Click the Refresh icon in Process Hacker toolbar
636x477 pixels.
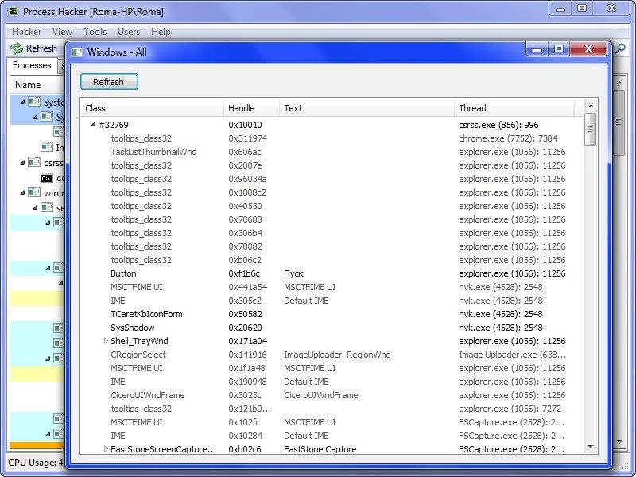(17, 48)
